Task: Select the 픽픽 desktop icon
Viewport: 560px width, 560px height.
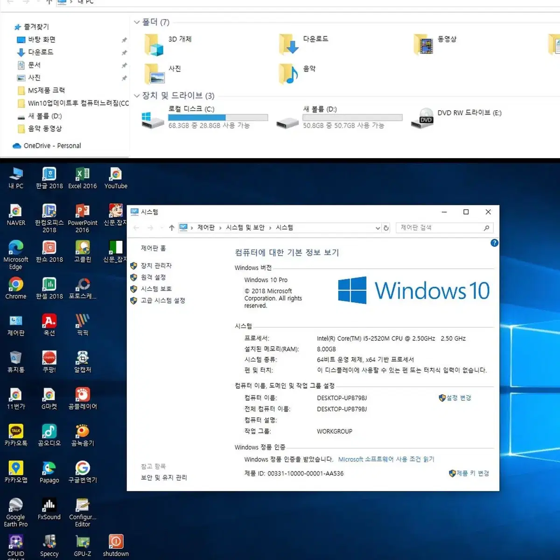Action: pos(83,325)
